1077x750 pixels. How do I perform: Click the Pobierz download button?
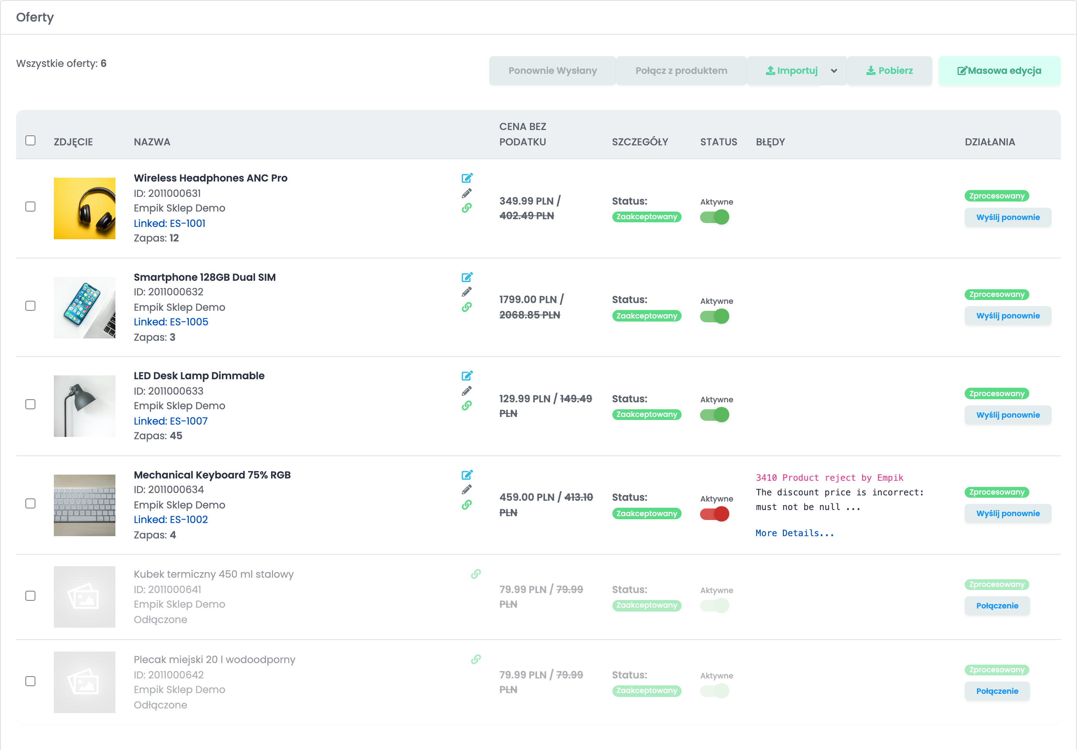[x=889, y=71]
